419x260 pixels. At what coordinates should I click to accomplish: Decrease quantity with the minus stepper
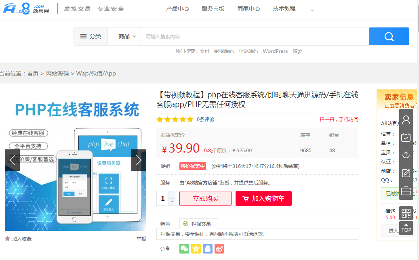pyautogui.click(x=172, y=202)
